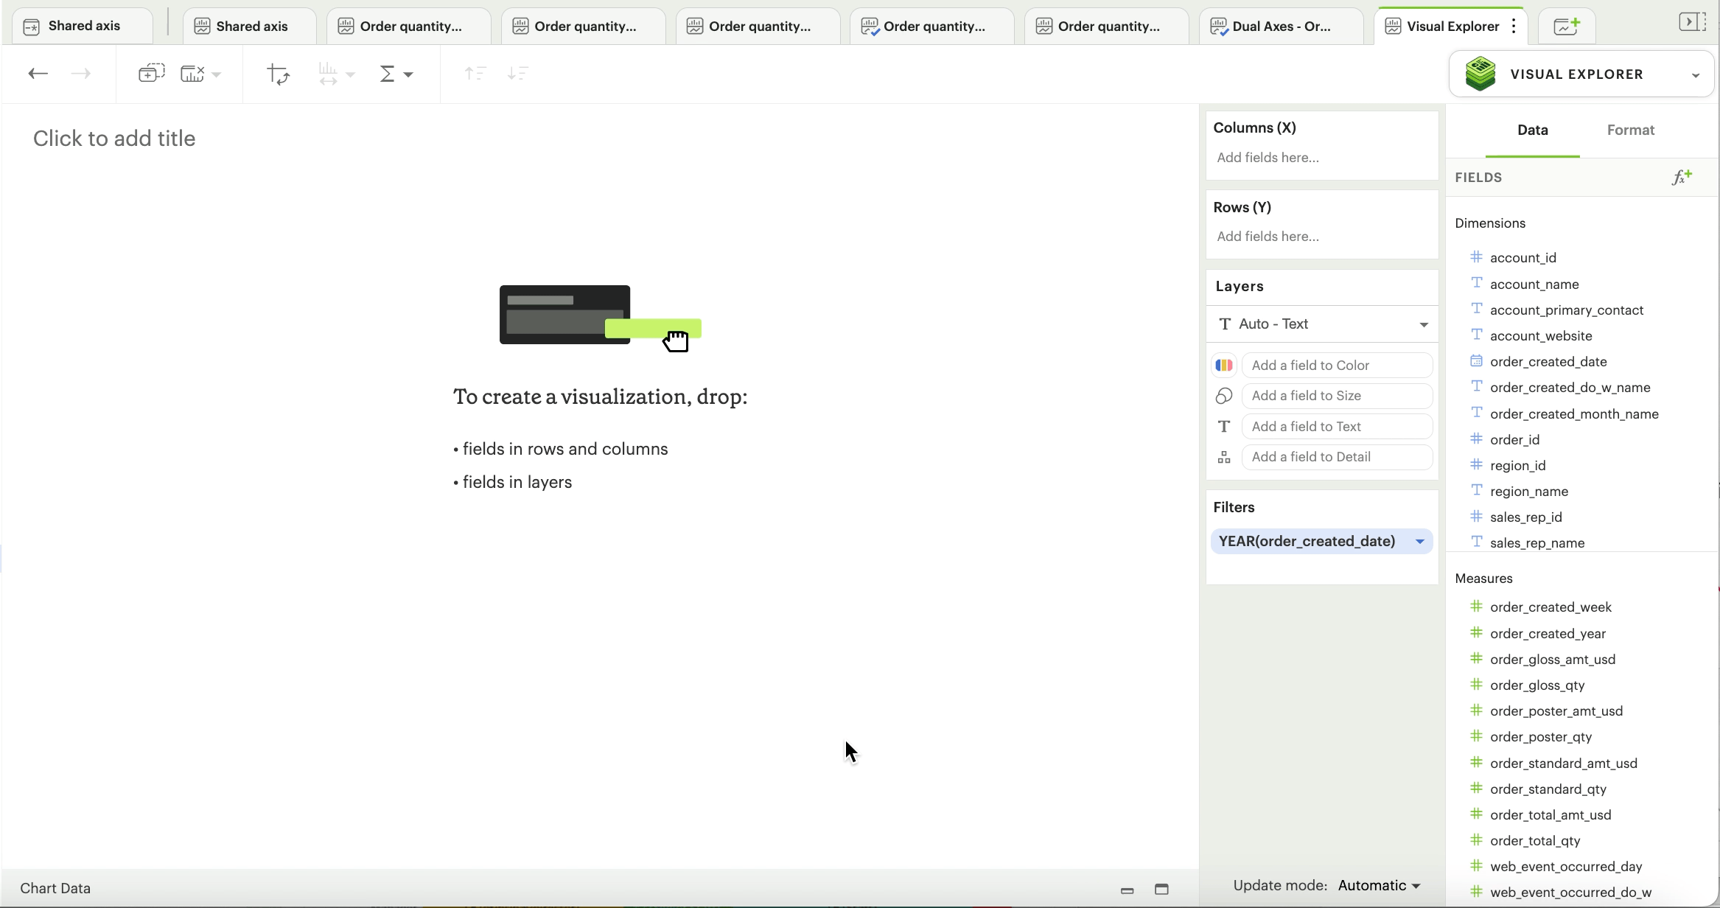Viewport: 1720px width, 908px height.
Task: Toggle the right side panel icon
Action: [x=1692, y=22]
